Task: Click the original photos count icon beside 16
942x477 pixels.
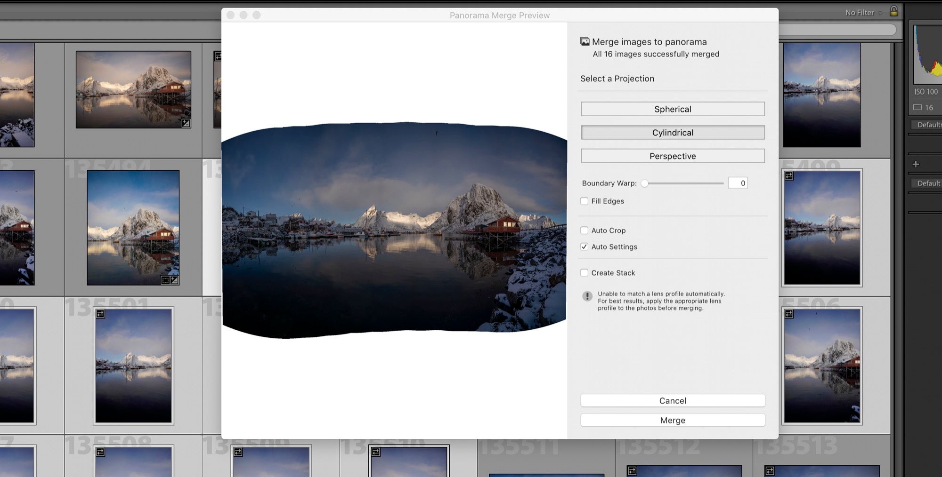Action: [x=918, y=107]
